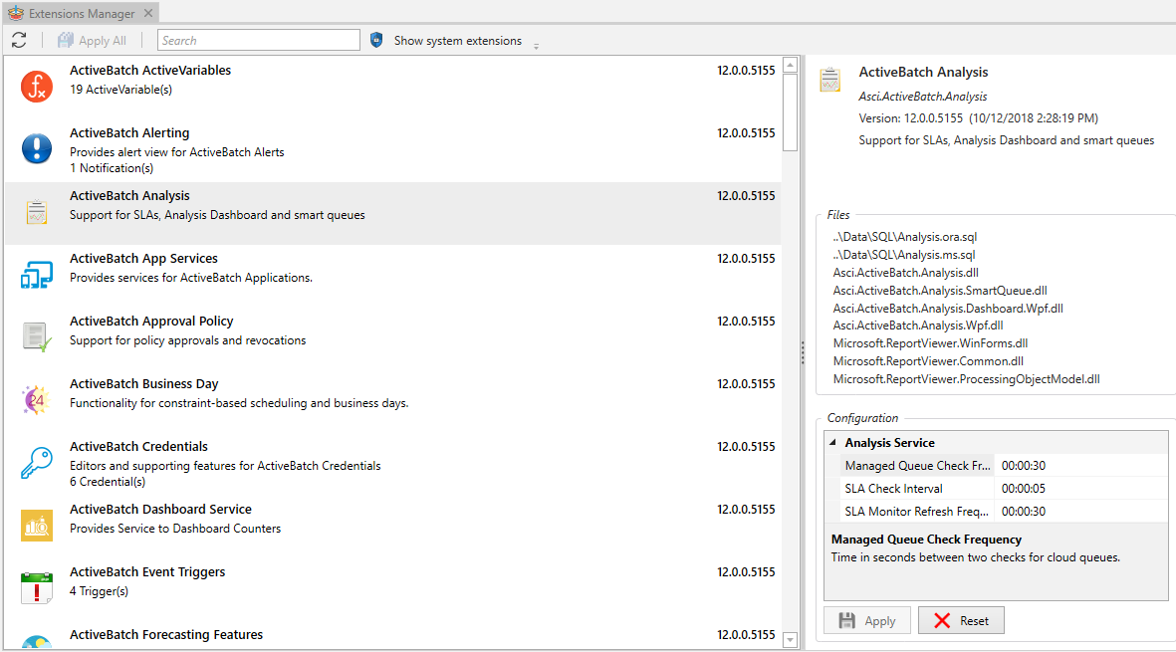Viewport: 1176px width, 652px height.
Task: Click Analysis version line with 2018 date
Action: 978,118
